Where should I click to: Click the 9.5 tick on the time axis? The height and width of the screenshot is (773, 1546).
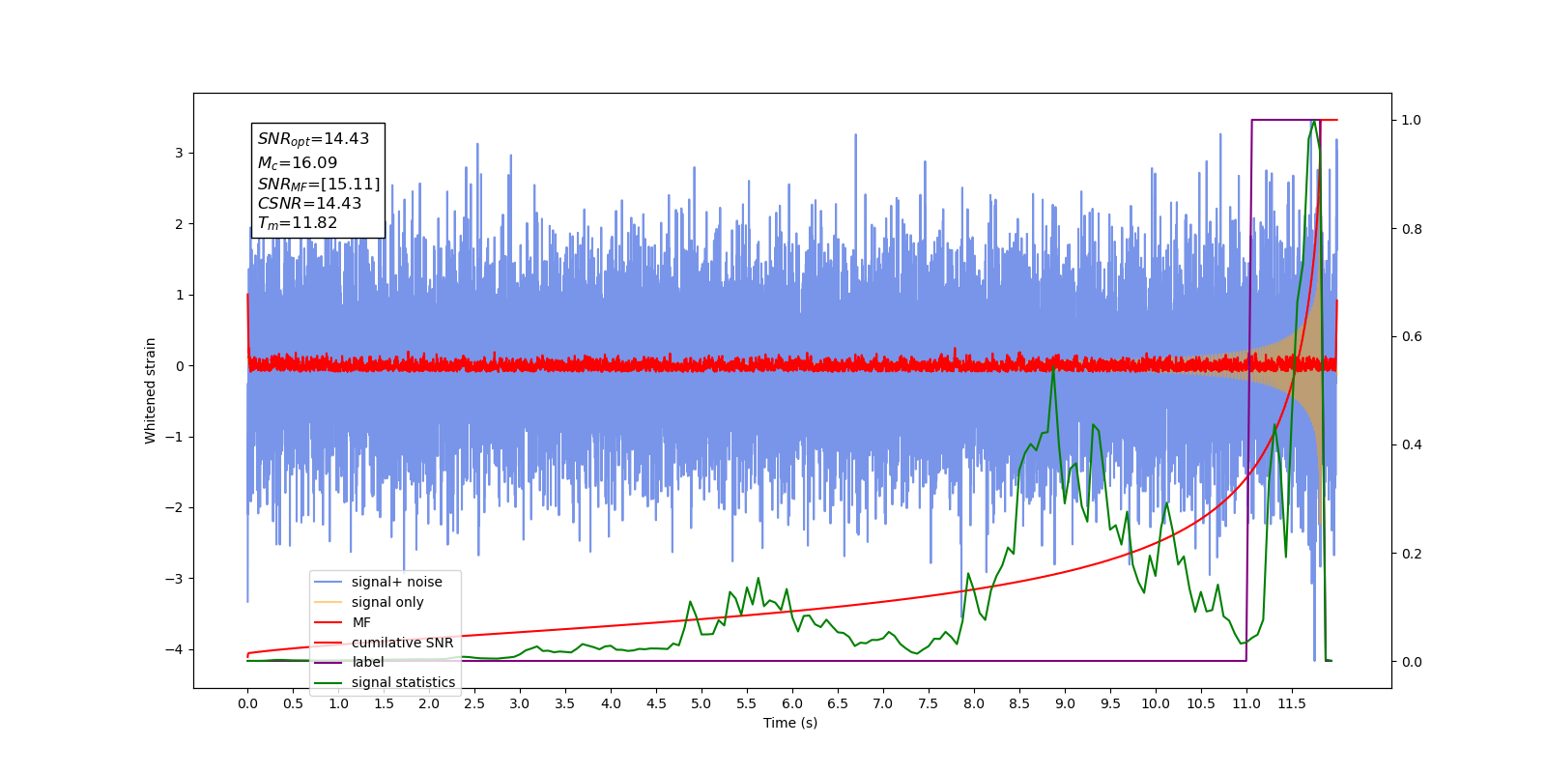tap(1110, 703)
